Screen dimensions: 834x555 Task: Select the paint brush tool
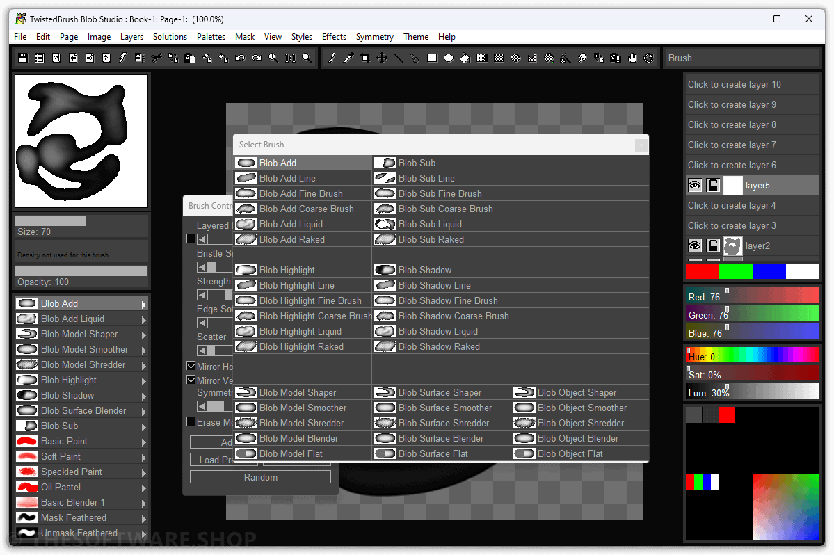(332, 58)
